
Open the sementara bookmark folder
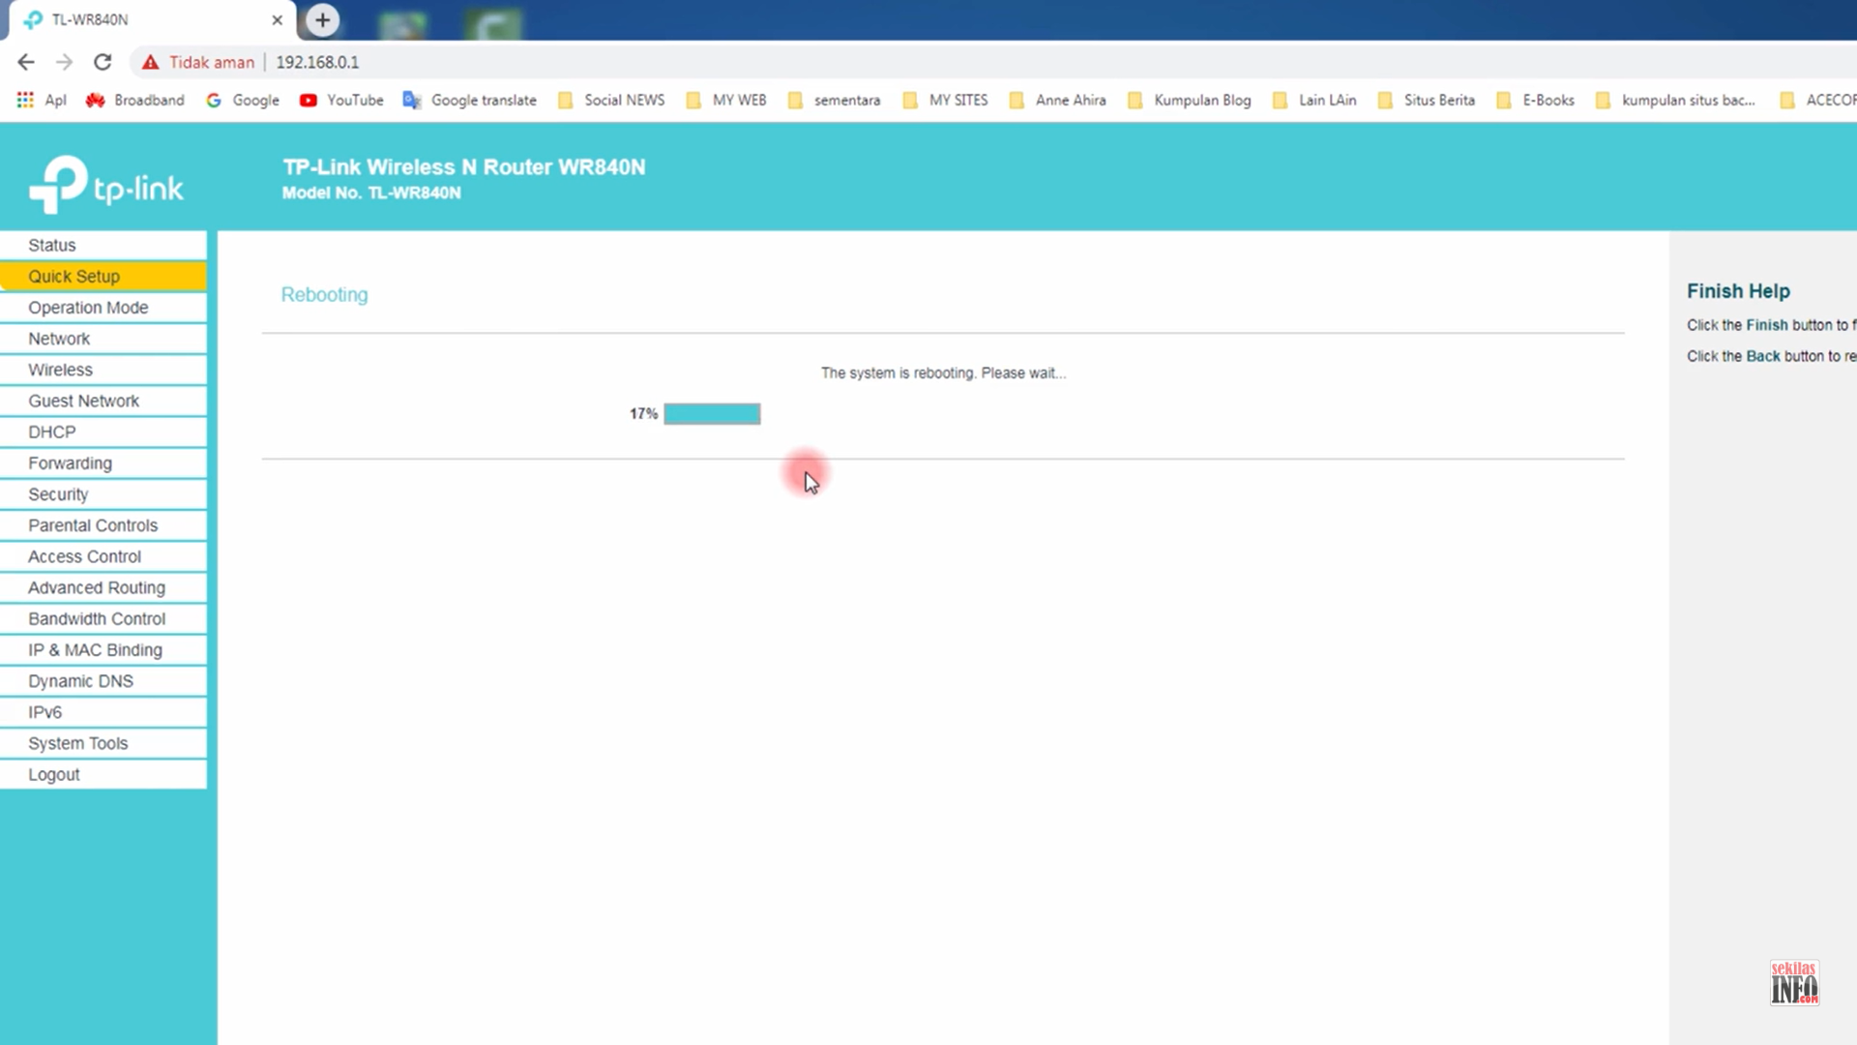point(834,100)
